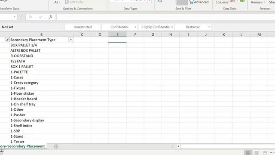Viewport: 275px width, 155px height.
Task: Click cell containing 1-Floor sticker
Action: point(41,93)
